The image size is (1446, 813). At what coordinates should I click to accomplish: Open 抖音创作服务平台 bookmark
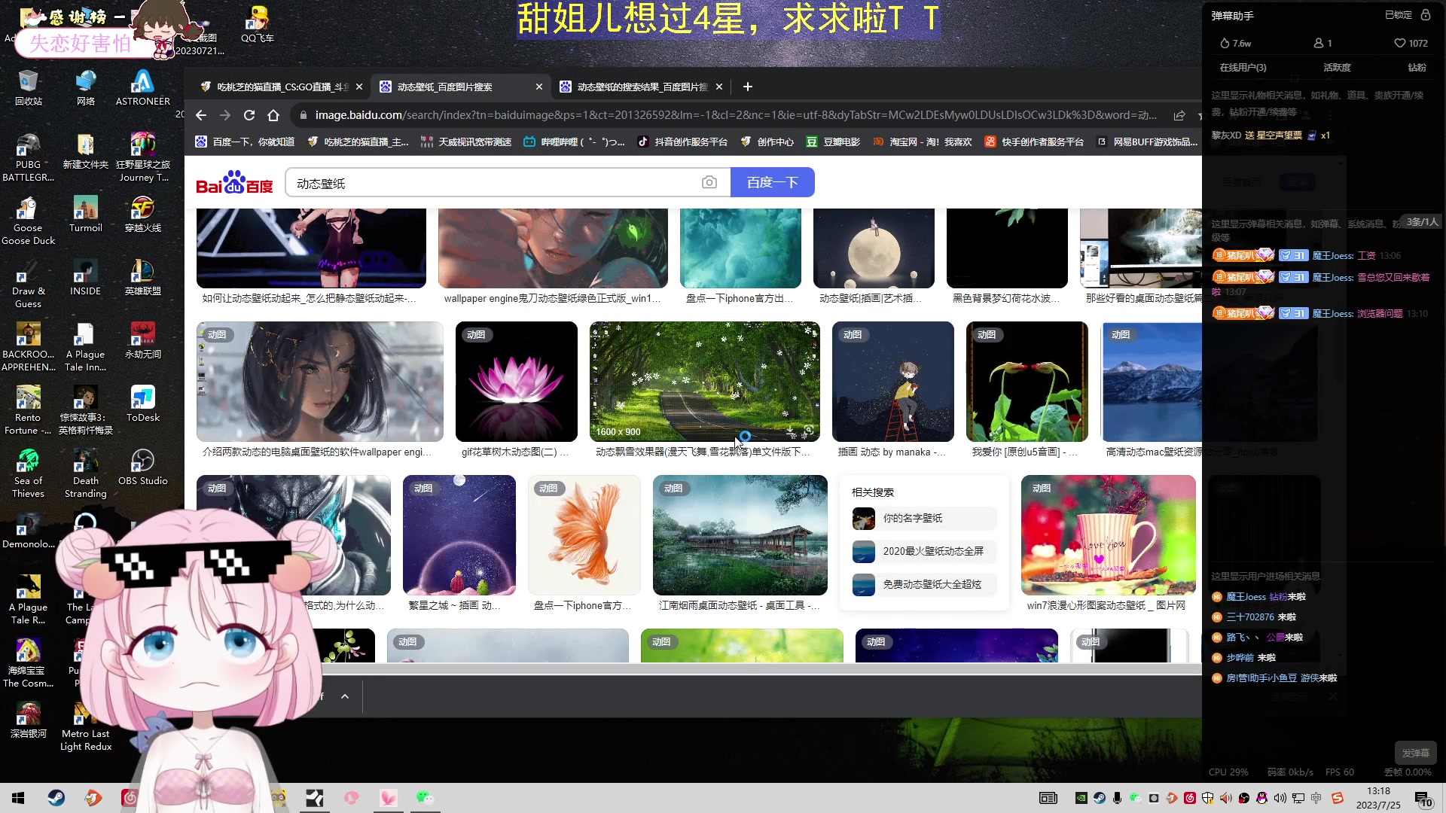pos(682,142)
